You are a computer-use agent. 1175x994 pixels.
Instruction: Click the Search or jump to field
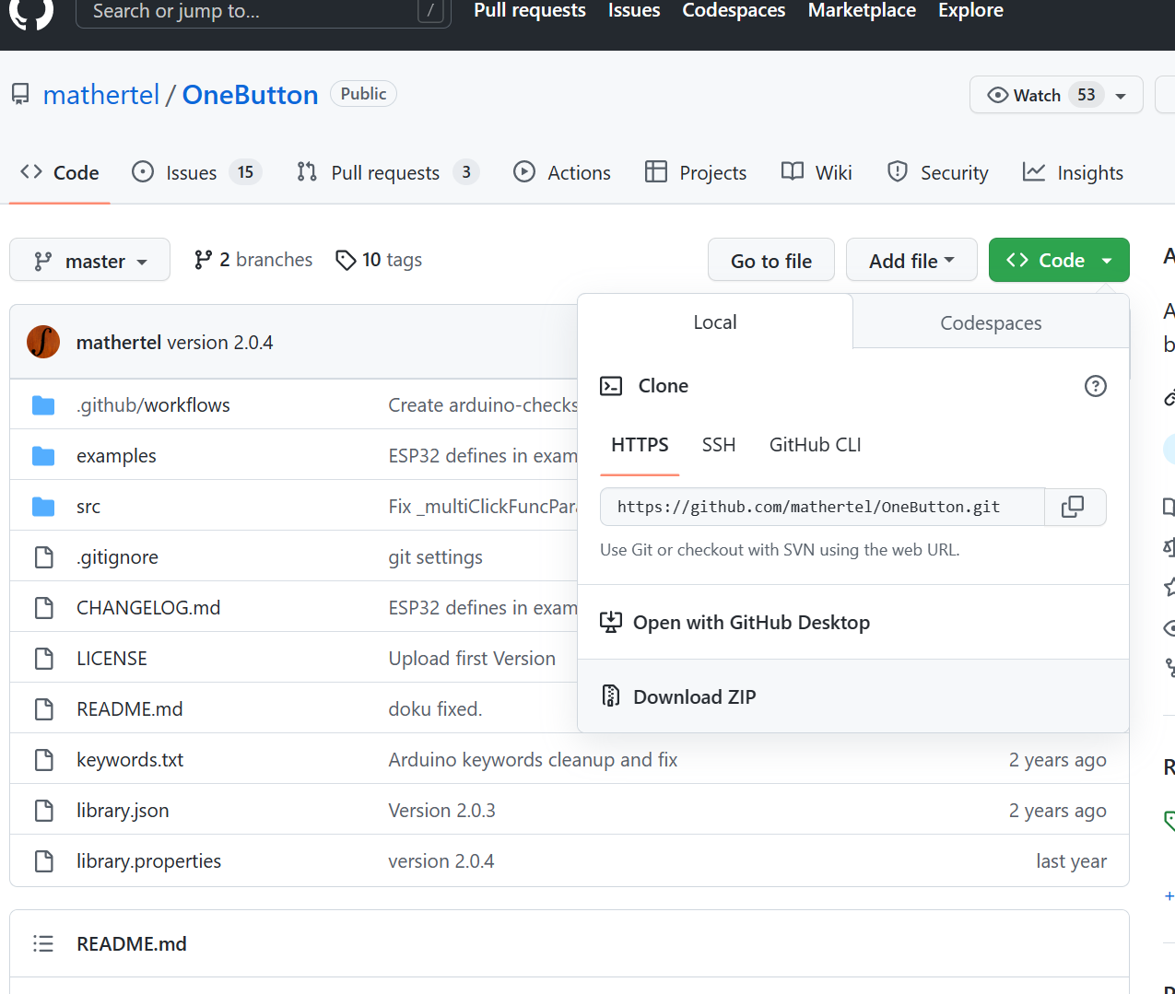[x=264, y=11]
